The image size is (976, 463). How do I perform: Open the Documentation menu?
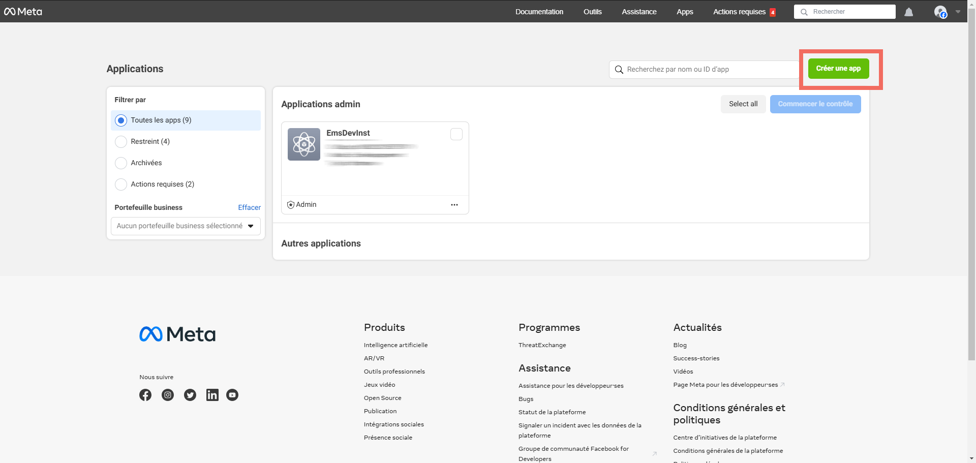click(539, 12)
